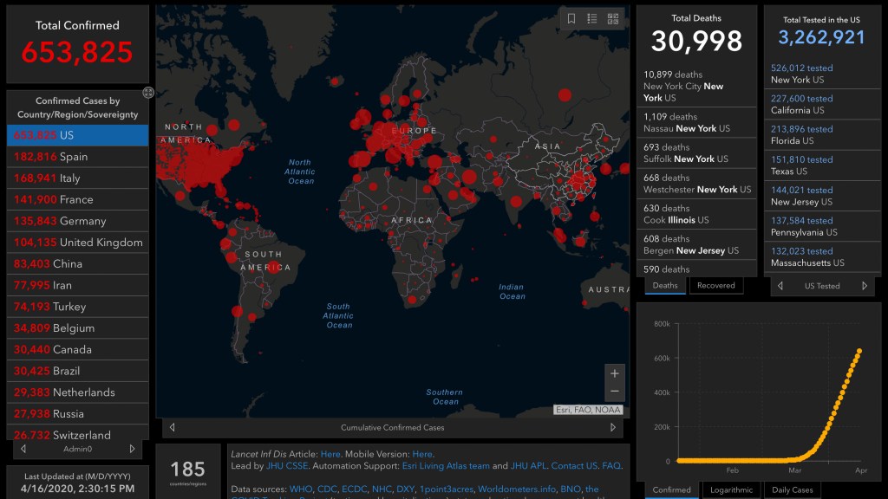Go to next Admin level arrow

[132, 449]
